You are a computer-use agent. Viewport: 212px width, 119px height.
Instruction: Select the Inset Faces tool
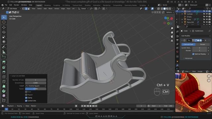(4, 67)
